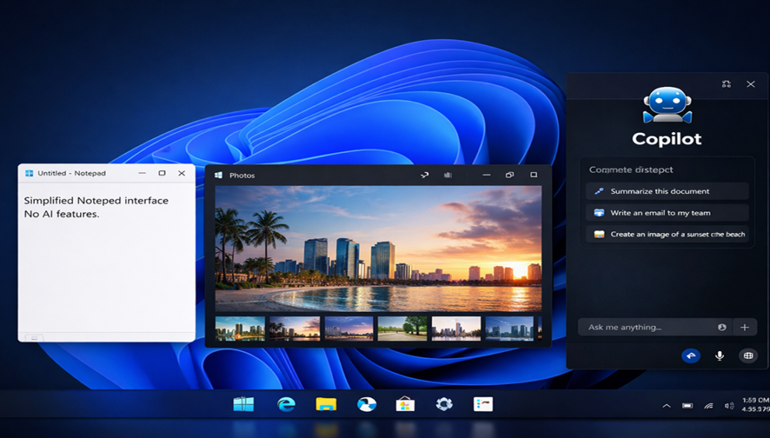Click the globe icon at Copilot bottom
This screenshot has width=770, height=438.
click(x=748, y=356)
